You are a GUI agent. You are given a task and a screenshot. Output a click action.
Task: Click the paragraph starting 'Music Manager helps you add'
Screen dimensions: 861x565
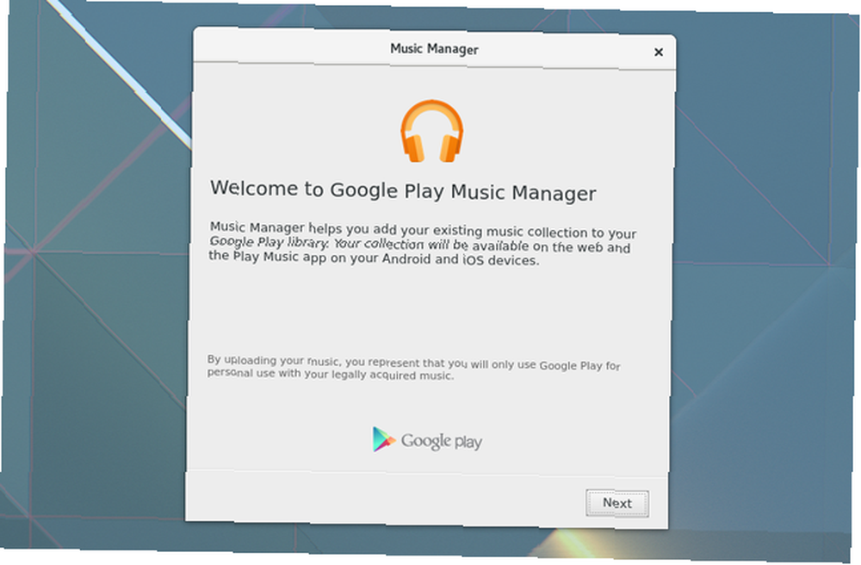click(x=422, y=244)
